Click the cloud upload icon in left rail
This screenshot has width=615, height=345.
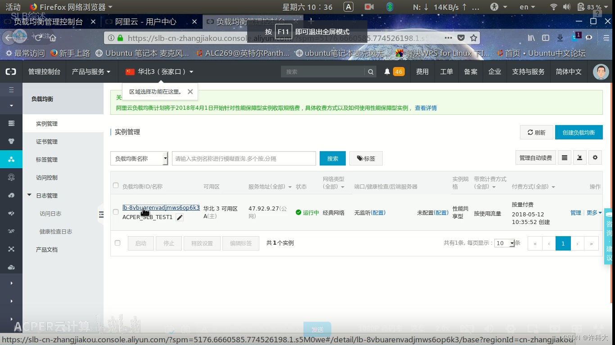click(x=11, y=195)
